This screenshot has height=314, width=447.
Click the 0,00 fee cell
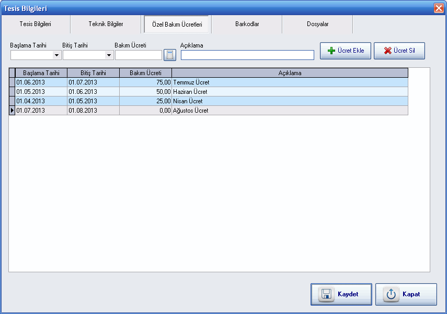(x=145, y=111)
